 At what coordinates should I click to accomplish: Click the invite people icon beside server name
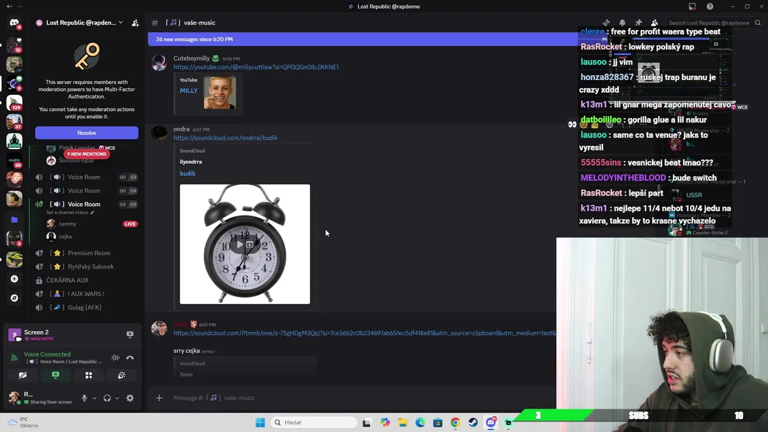pyautogui.click(x=135, y=23)
